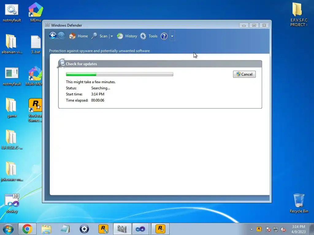Select the top notmyfault gear desktop icon
Viewport: 314px width, 235px height.
[x=12, y=13]
